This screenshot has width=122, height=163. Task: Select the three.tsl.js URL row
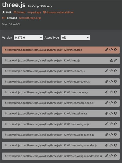(61, 50)
